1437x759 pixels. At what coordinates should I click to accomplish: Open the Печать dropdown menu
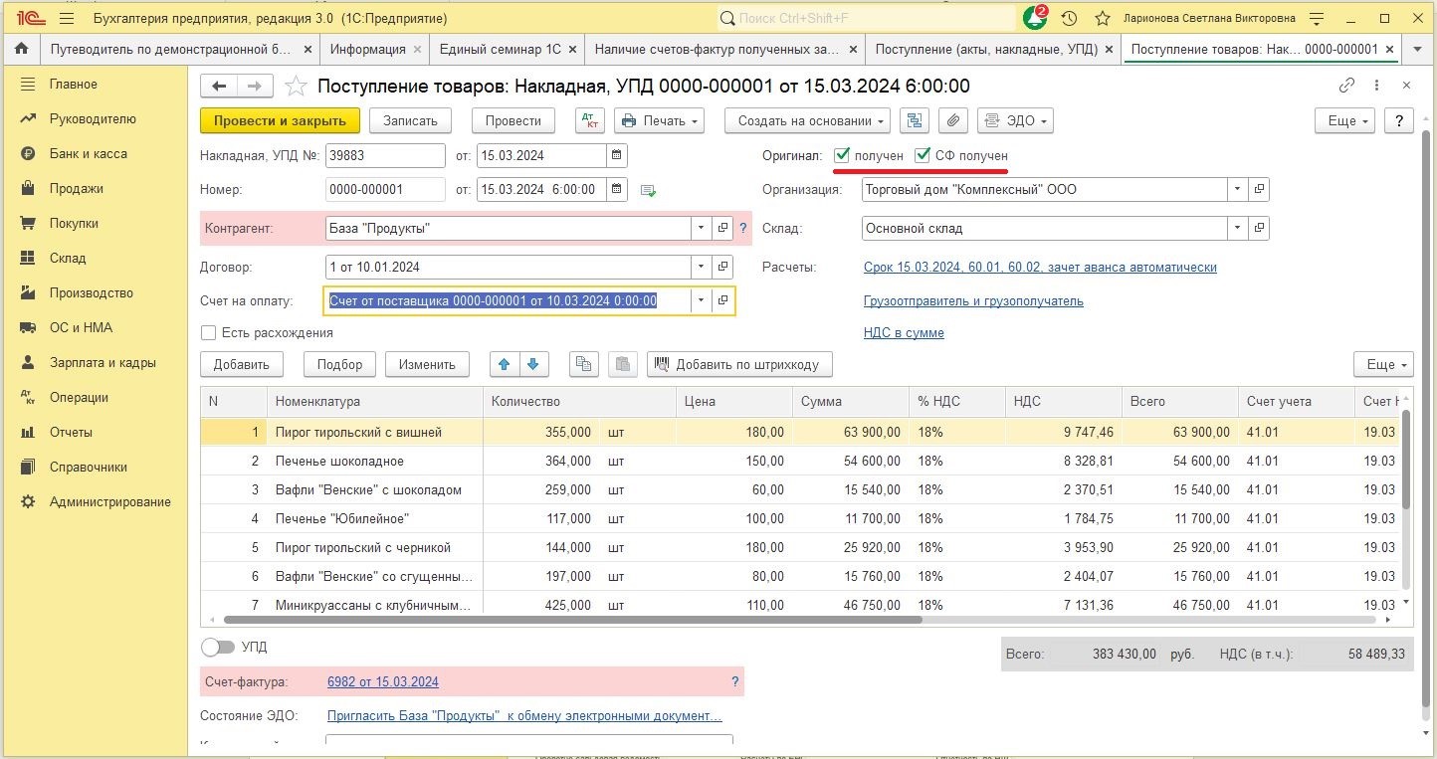pyautogui.click(x=660, y=120)
